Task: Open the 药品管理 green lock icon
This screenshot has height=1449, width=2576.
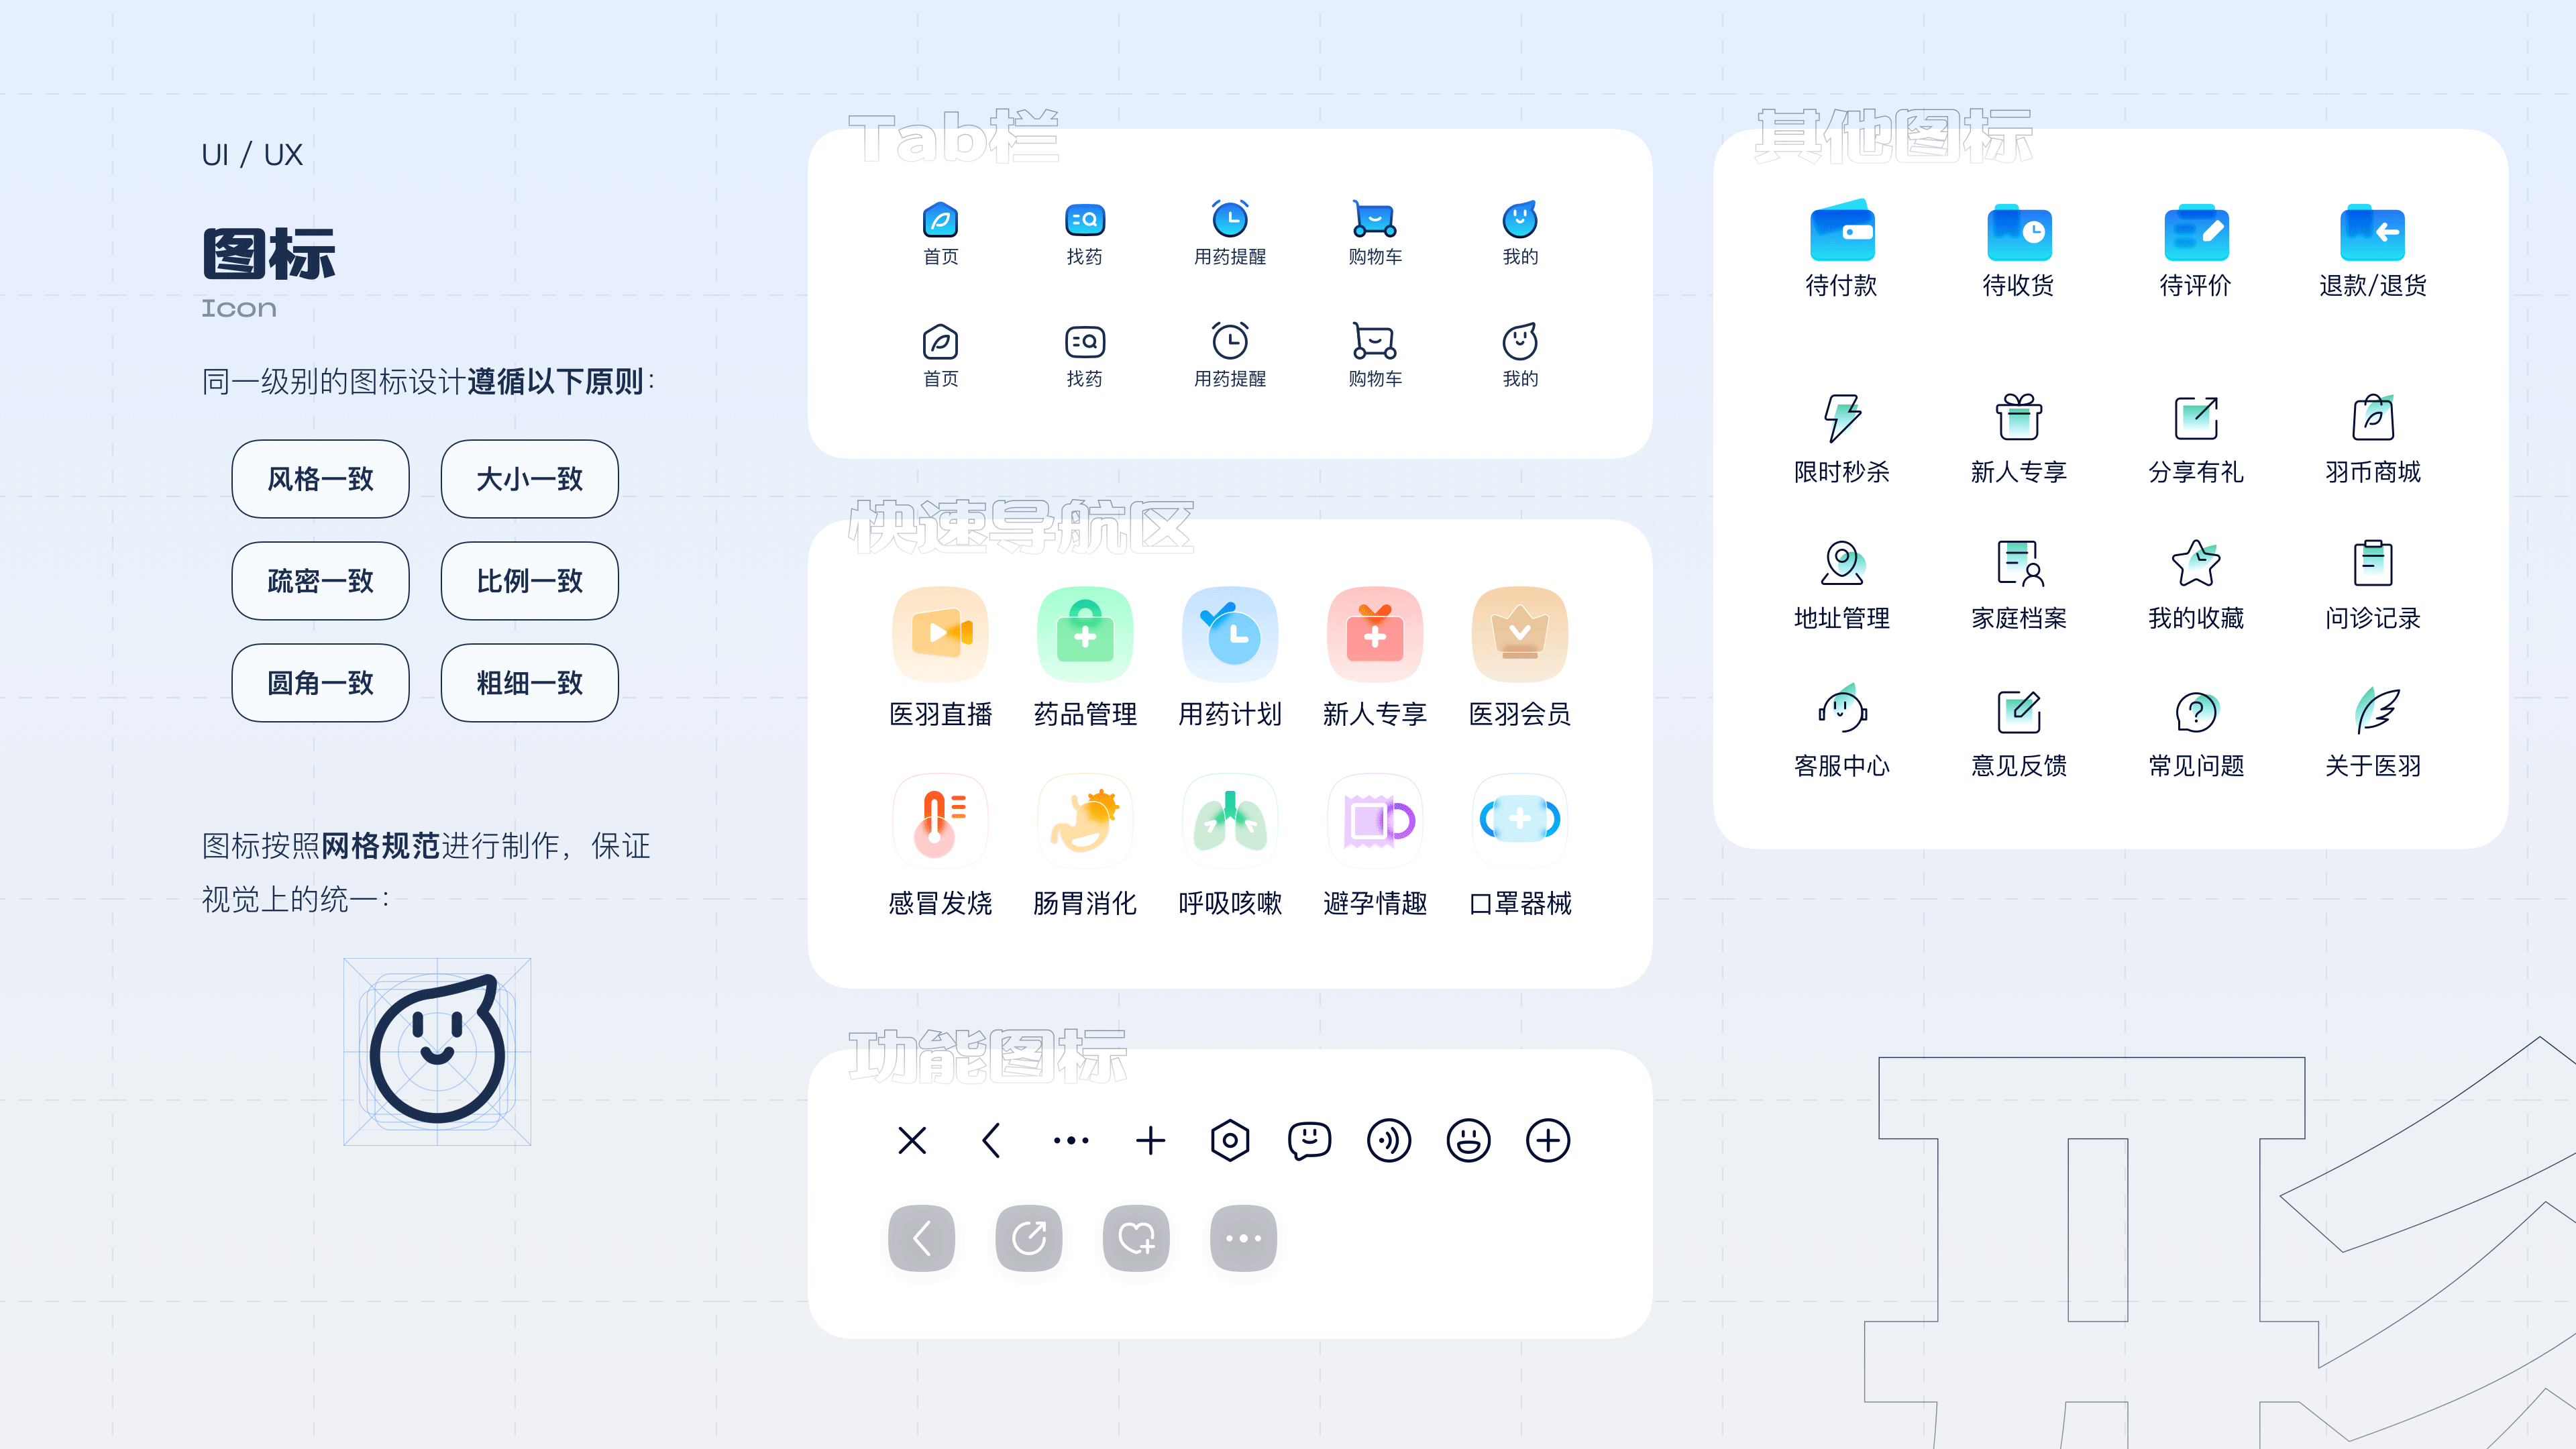Action: click(1085, 634)
